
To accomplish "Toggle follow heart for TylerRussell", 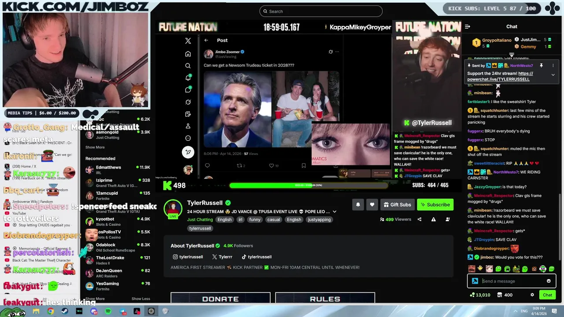I will (x=372, y=205).
